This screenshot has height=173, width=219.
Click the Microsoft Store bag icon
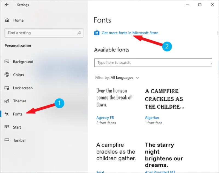(x=97, y=33)
